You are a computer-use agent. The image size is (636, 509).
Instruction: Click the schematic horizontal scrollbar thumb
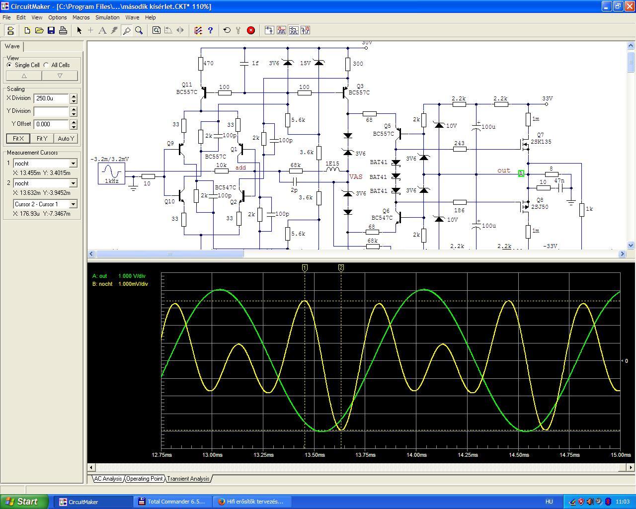click(x=169, y=254)
